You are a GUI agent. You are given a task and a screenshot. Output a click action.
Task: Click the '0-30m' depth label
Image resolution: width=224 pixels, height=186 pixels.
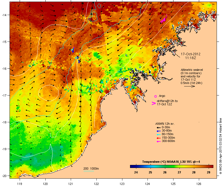(166, 127)
